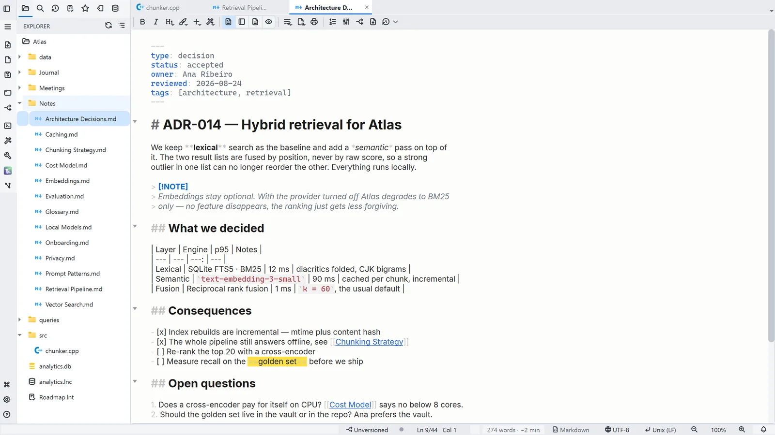The height and width of the screenshot is (435, 775).
Task: Uncheck Index rebuilds are incremental task
Action: pos(161,332)
